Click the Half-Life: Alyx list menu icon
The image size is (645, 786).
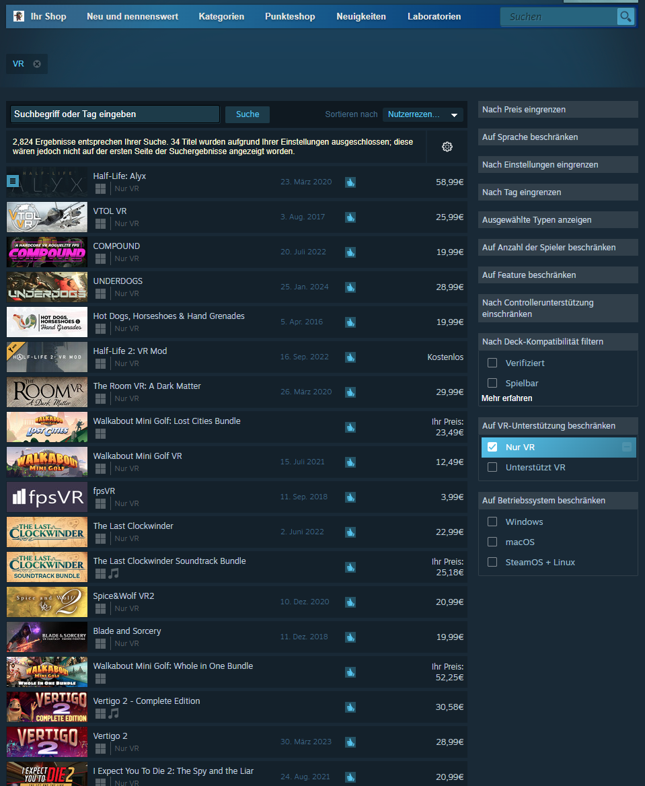click(13, 181)
